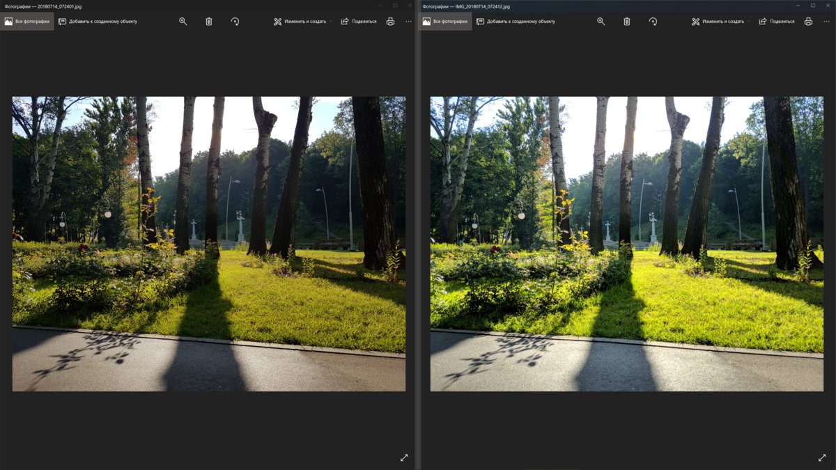This screenshot has width=836, height=470.
Task: Open 'Все фотографии' in 20180714_072401.jpg window
Action: (27, 22)
